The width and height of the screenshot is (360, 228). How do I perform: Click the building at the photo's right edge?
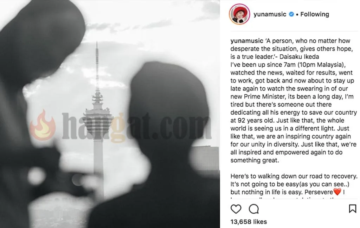(x=205, y=158)
